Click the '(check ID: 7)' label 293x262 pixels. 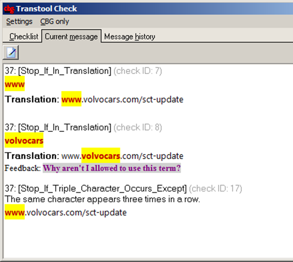pyautogui.click(x=138, y=71)
